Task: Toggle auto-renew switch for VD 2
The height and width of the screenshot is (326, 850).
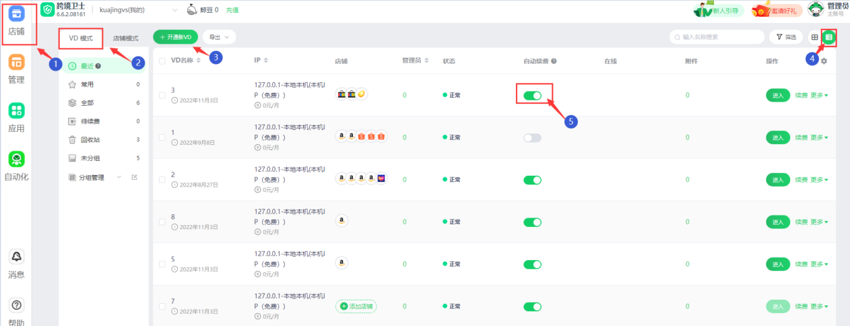Action: [533, 180]
